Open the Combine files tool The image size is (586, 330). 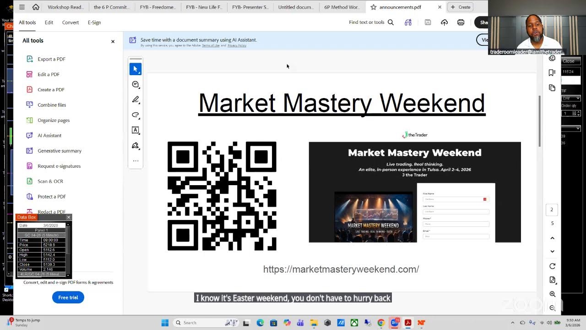tap(52, 105)
